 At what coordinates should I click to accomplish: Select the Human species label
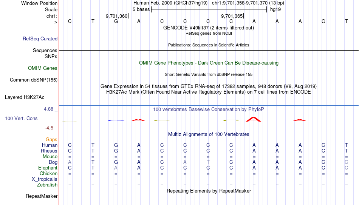(x=50, y=145)
